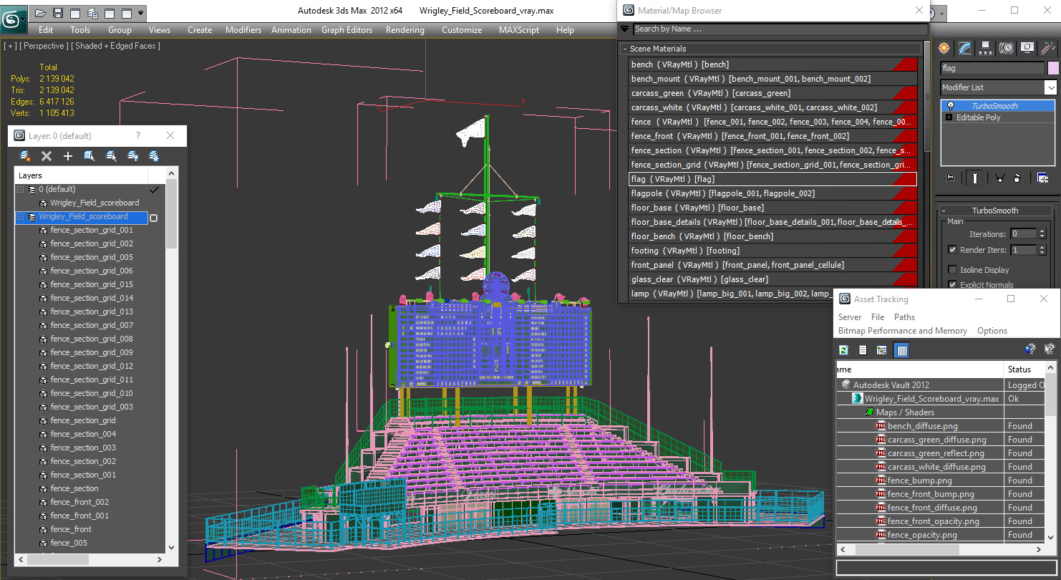Open the Graph Editors menu

(x=347, y=30)
